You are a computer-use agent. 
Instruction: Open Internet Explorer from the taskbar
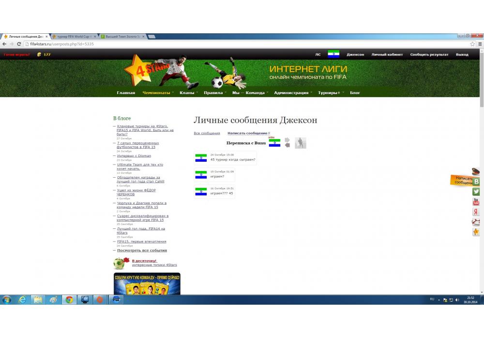[22, 299]
